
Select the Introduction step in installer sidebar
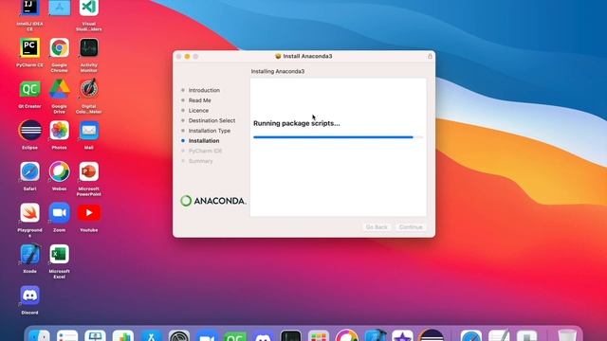tap(204, 90)
